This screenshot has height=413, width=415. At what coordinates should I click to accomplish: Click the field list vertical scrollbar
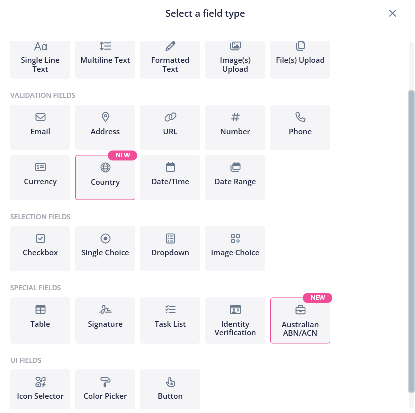pos(411,241)
